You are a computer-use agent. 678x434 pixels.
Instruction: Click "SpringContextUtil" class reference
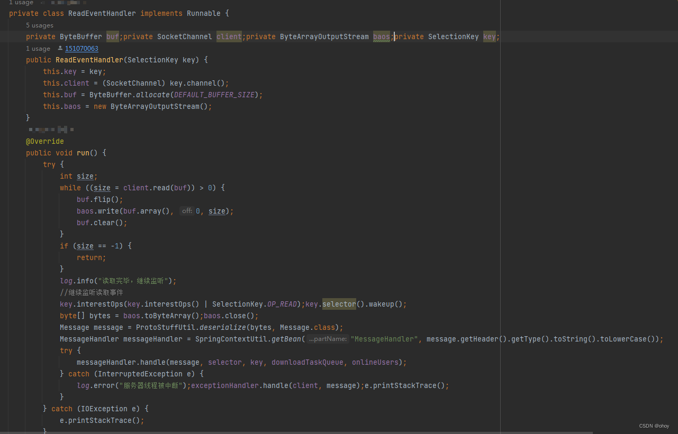(231, 339)
